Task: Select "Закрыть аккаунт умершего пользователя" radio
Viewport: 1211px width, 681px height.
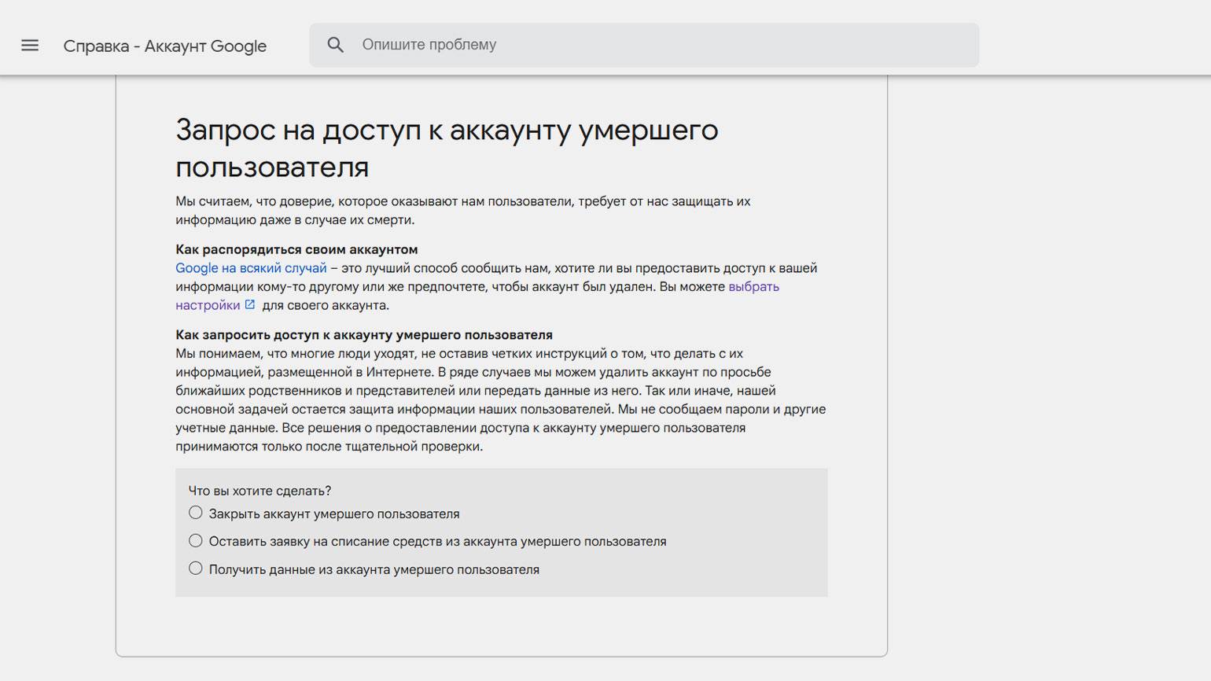Action: (x=196, y=513)
